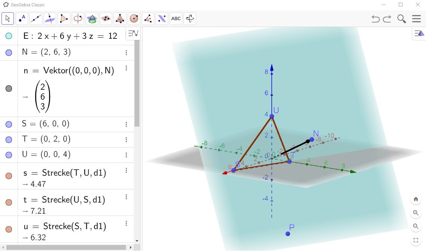
Task: Open the 3D Graphics view style bar
Action: coord(419,33)
